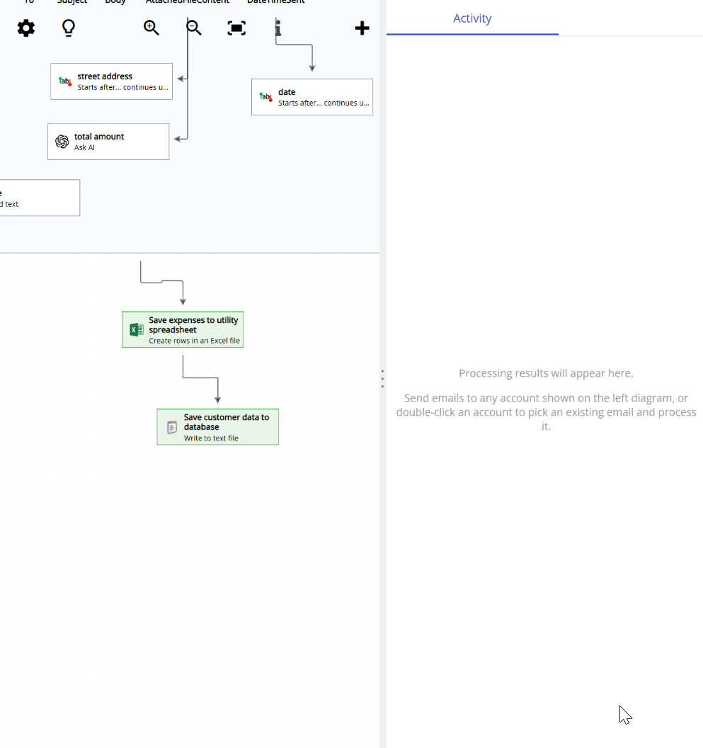Select the Save customer data to database node
703x748 pixels.
click(217, 426)
